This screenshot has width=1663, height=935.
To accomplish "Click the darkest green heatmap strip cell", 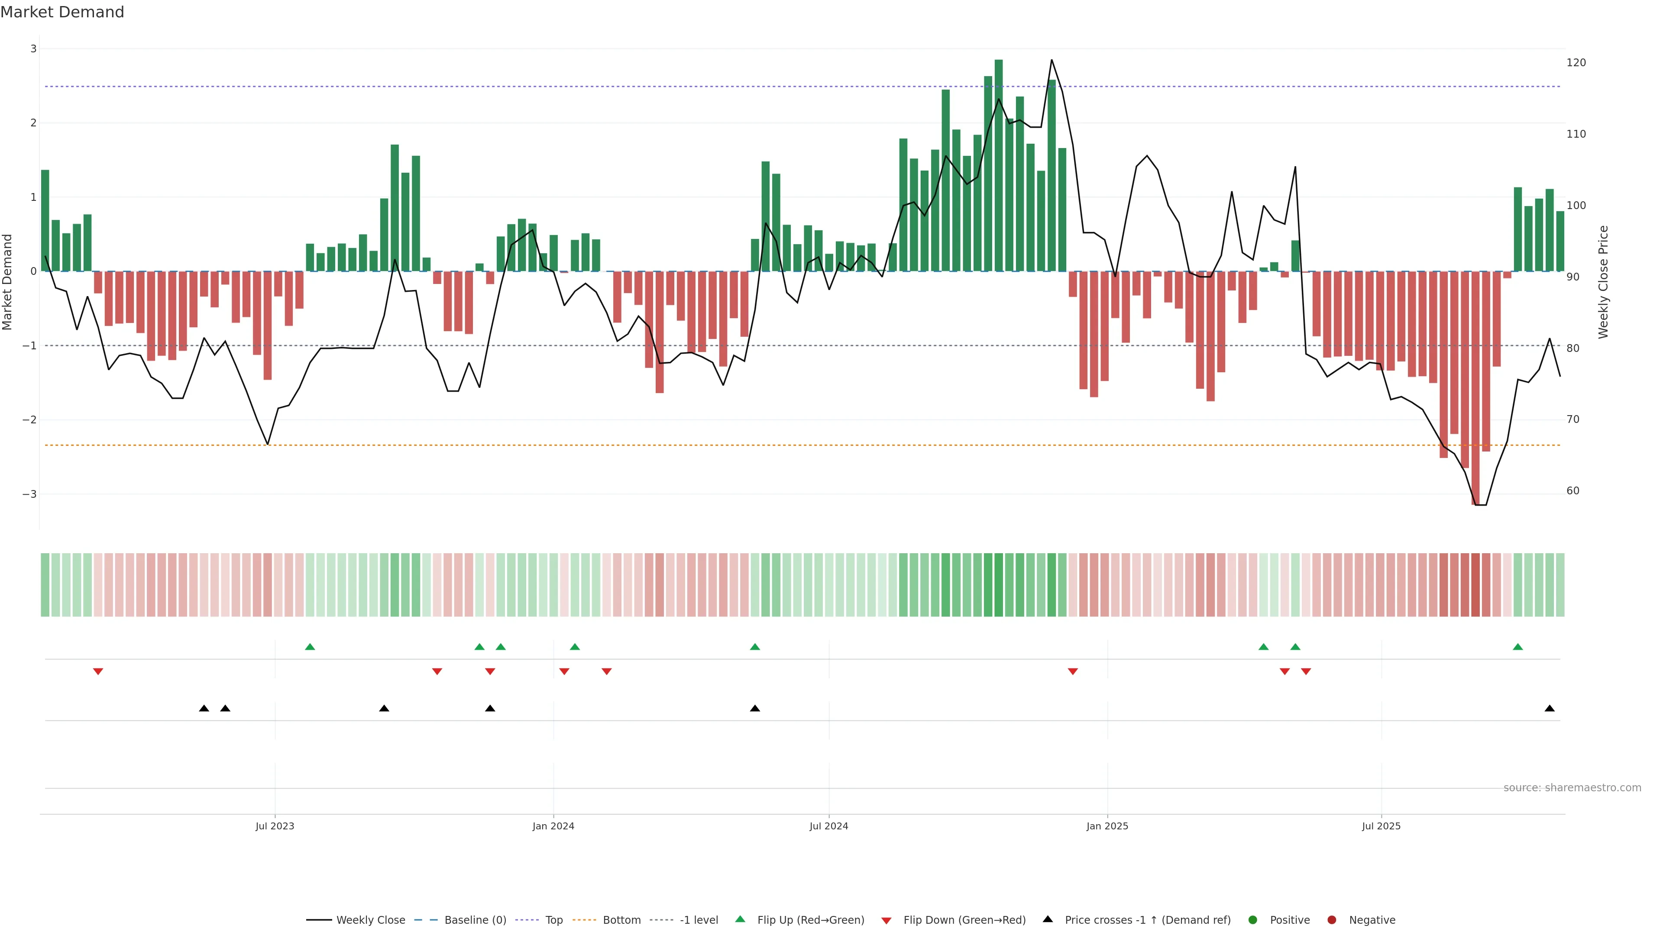I will tap(999, 585).
